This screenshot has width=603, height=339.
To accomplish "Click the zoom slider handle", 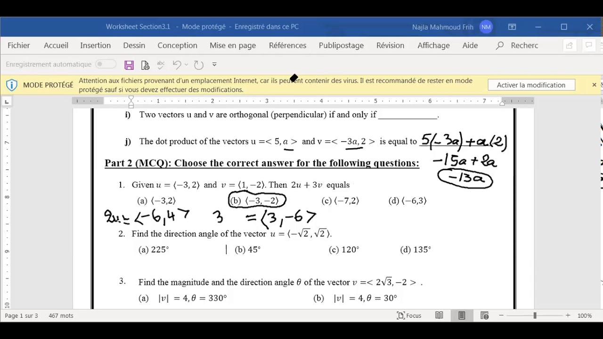I will click(x=535, y=315).
